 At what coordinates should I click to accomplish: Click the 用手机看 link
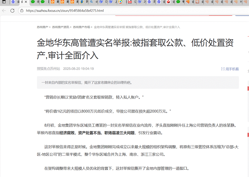(232, 69)
